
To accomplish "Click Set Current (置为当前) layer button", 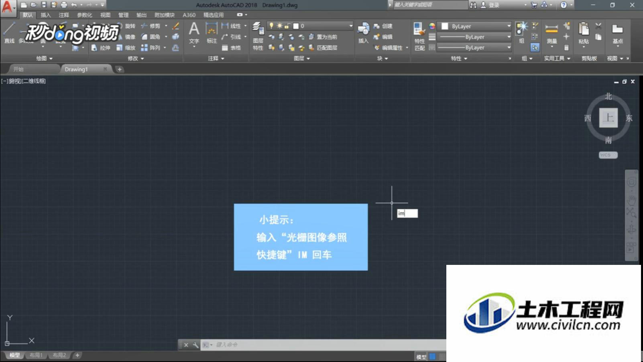I will pos(323,37).
